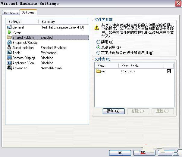Image resolution: width=182 pixels, height=157 pixels.
Task: Select the 总是启用 (E) radio button
Action: coord(98,47)
